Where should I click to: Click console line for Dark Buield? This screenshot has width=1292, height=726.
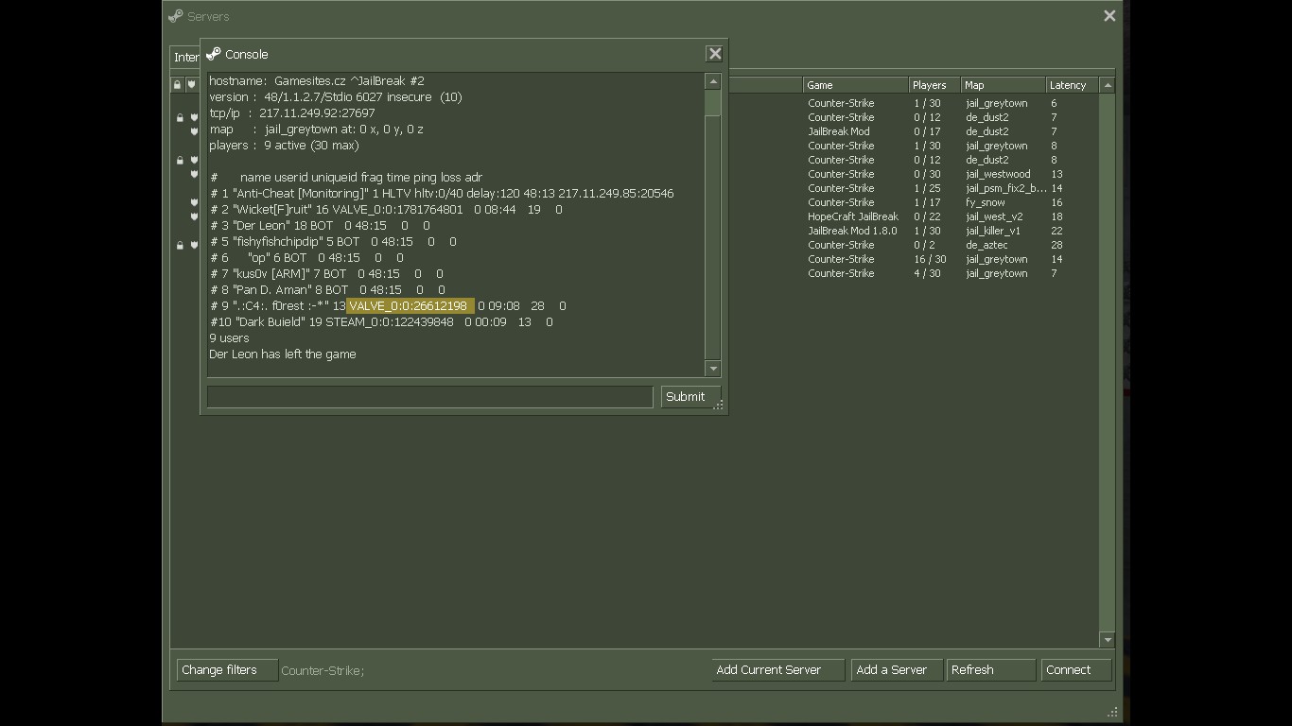pos(381,322)
